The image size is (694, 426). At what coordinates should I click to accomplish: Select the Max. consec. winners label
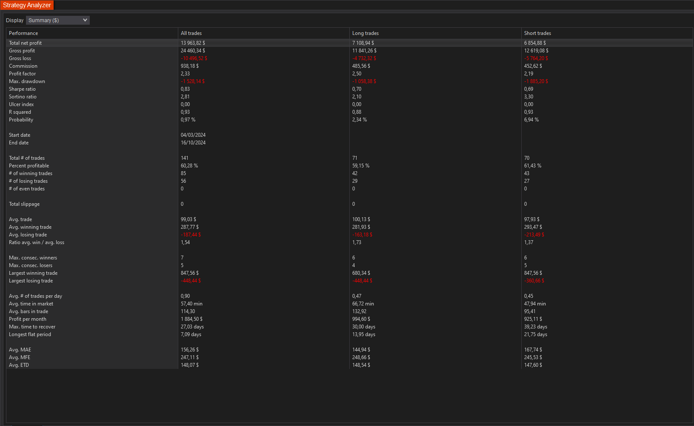[x=33, y=258]
